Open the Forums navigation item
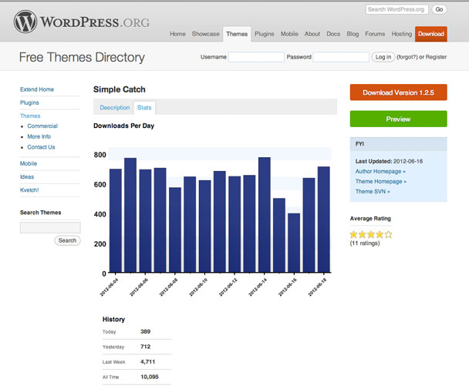 (x=375, y=34)
